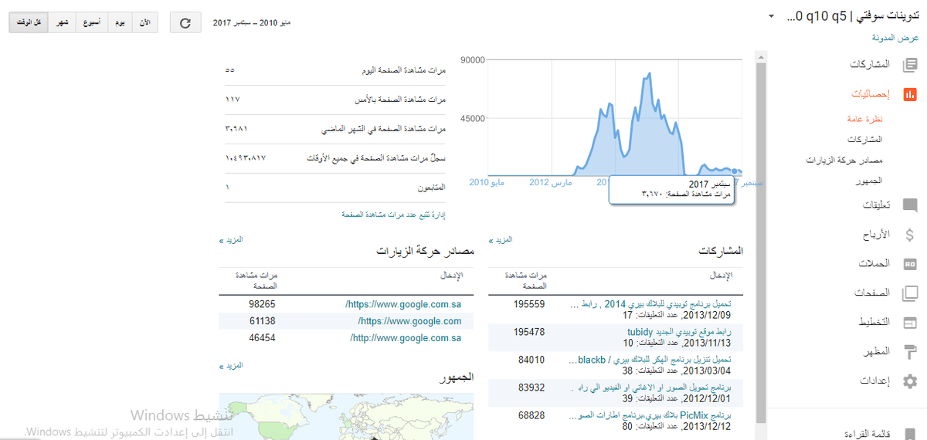The image size is (927, 440).
Task: Select the أسبوع time range tab
Action: pyautogui.click(x=91, y=23)
